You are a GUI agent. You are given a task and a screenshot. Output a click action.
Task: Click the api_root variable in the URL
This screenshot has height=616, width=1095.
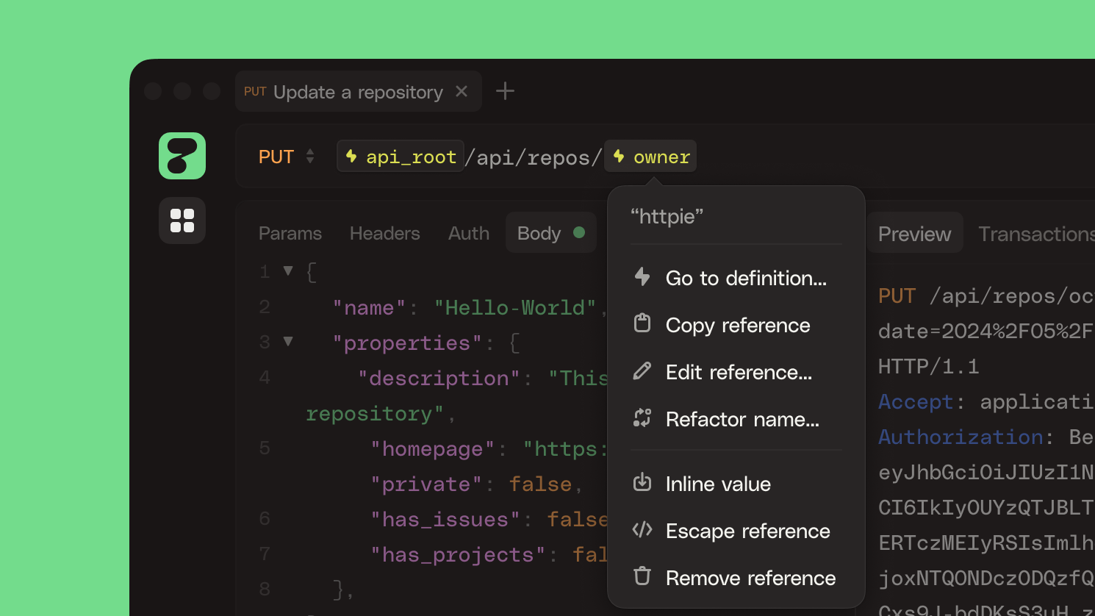[401, 157]
